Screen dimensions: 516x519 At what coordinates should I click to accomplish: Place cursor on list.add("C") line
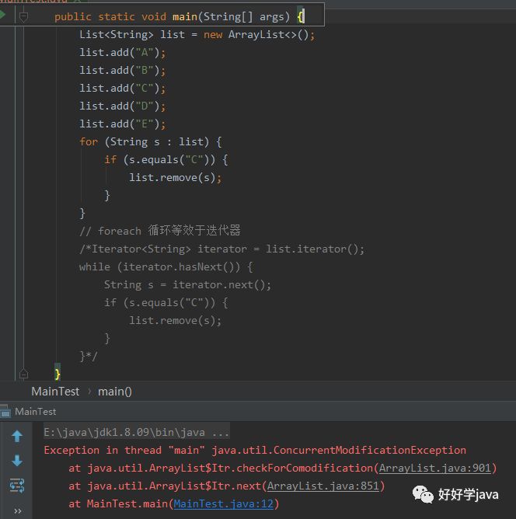coord(122,88)
